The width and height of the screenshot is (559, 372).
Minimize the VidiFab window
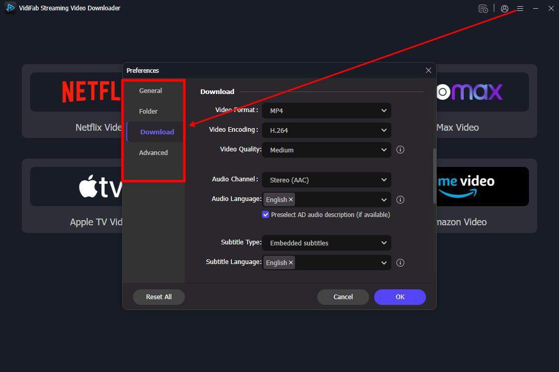tap(536, 9)
